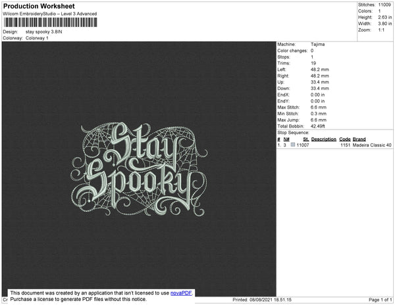Click the Machine value Tajima
This screenshot has width=395, height=305.
pos(318,44)
